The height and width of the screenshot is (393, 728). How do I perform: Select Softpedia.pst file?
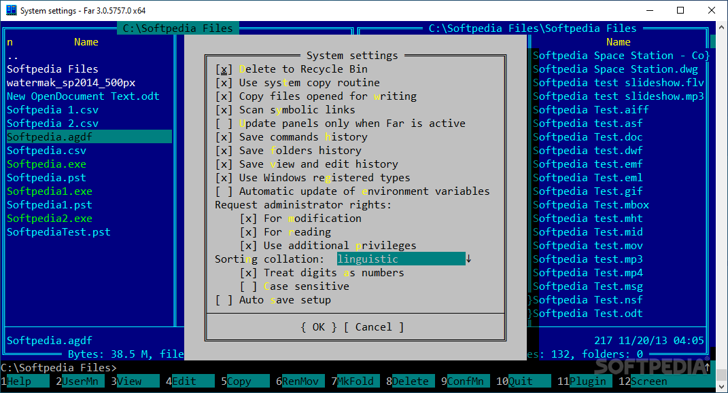click(x=46, y=178)
